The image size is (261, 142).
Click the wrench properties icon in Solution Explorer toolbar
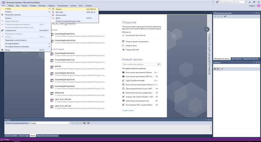(x=225, y=16)
